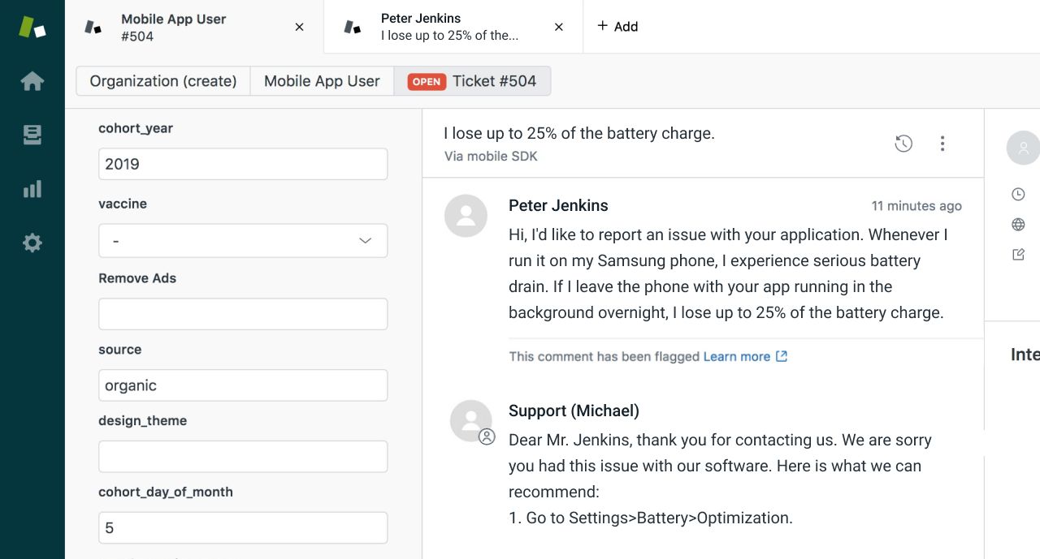Screen dimensions: 1040x559
Task: Switch to Peter Jenkins ticket tab
Action: (453, 27)
